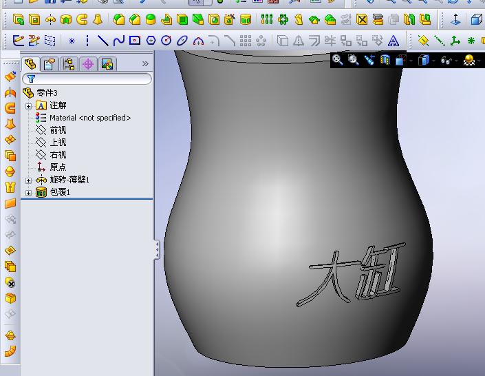The height and width of the screenshot is (376, 485).
Task: Start a 3D Sketch
Action: coord(34,41)
